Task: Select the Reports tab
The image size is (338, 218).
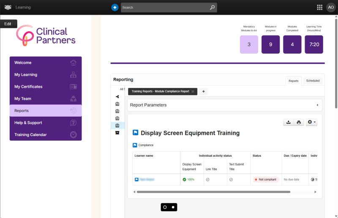Action: coord(293,81)
